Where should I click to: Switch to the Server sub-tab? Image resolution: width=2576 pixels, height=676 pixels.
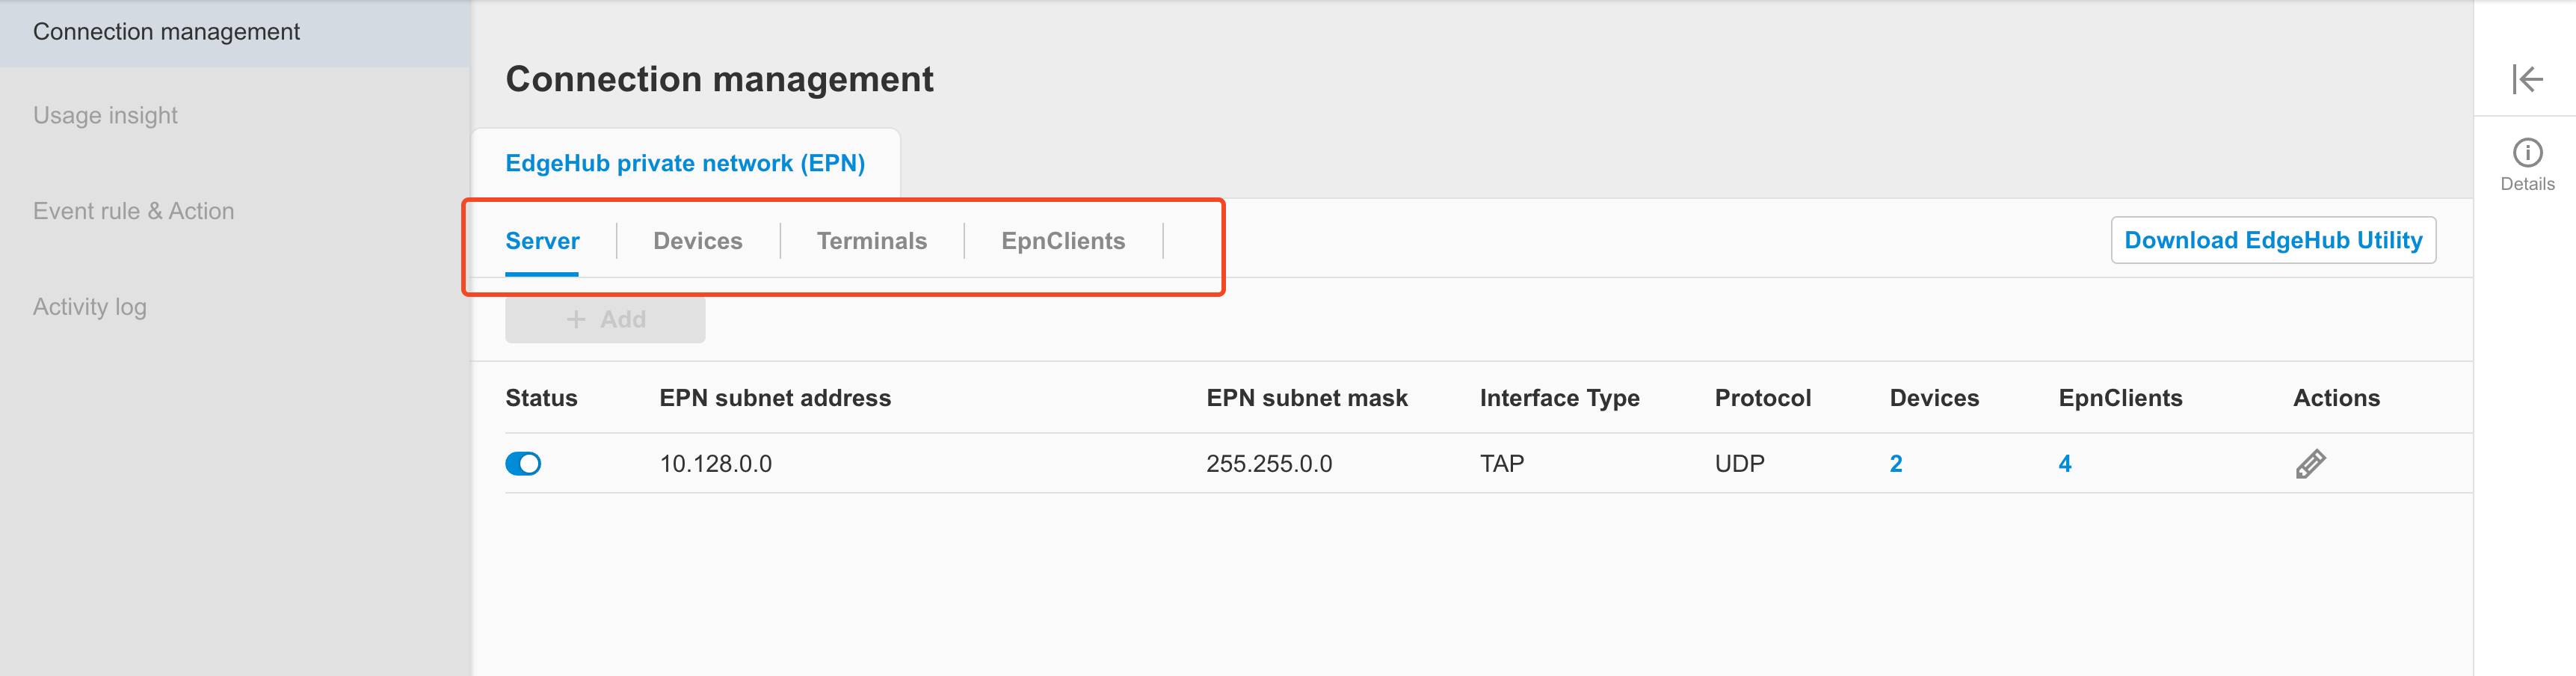542,241
